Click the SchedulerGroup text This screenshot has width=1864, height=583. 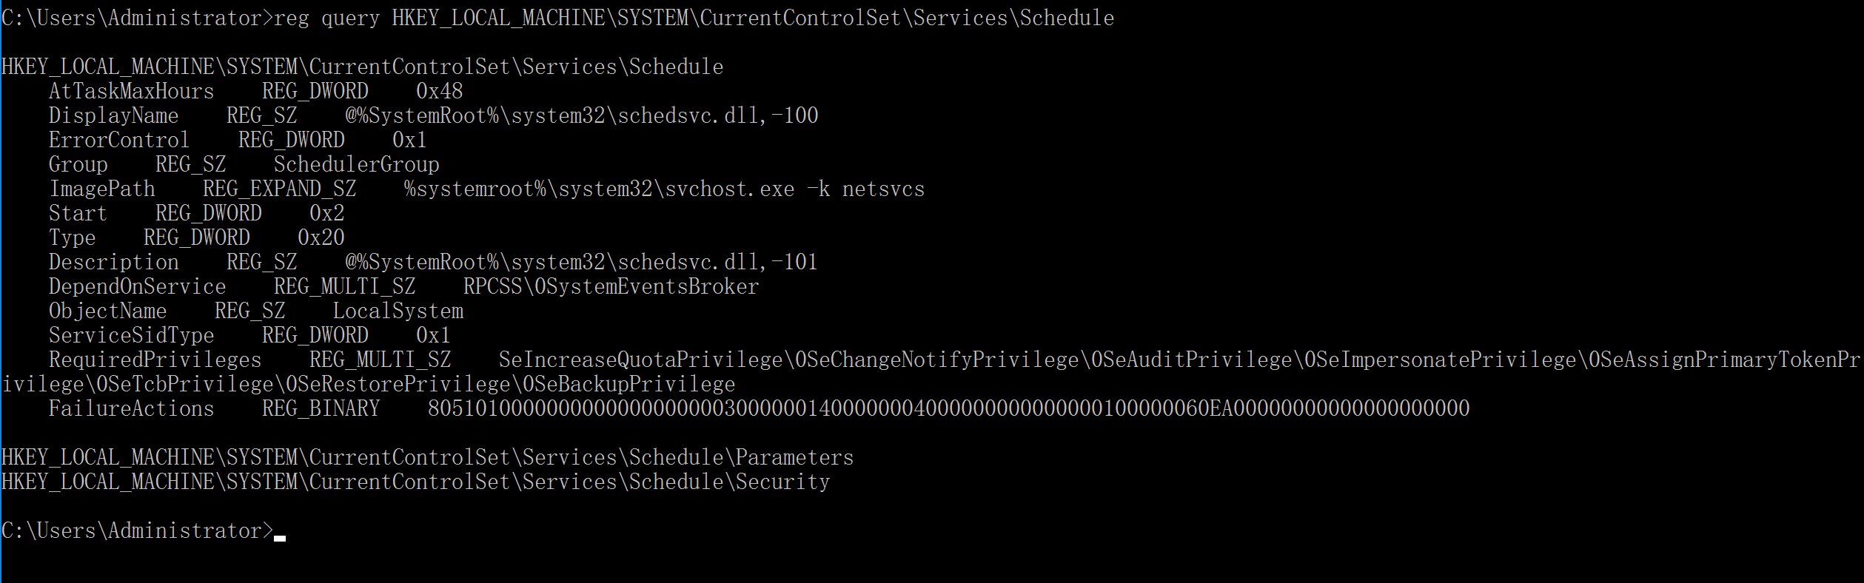click(x=356, y=165)
